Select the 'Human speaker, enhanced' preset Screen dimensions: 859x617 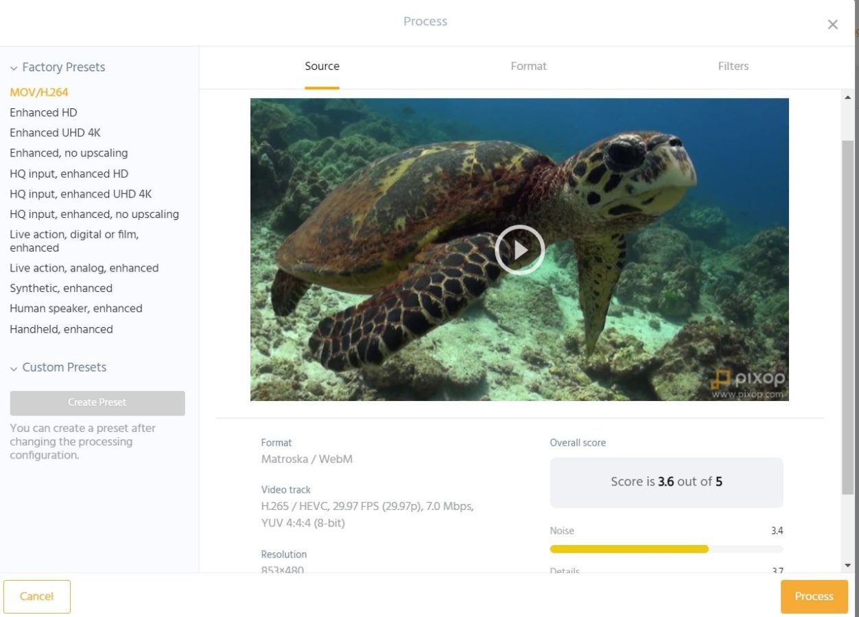75,308
